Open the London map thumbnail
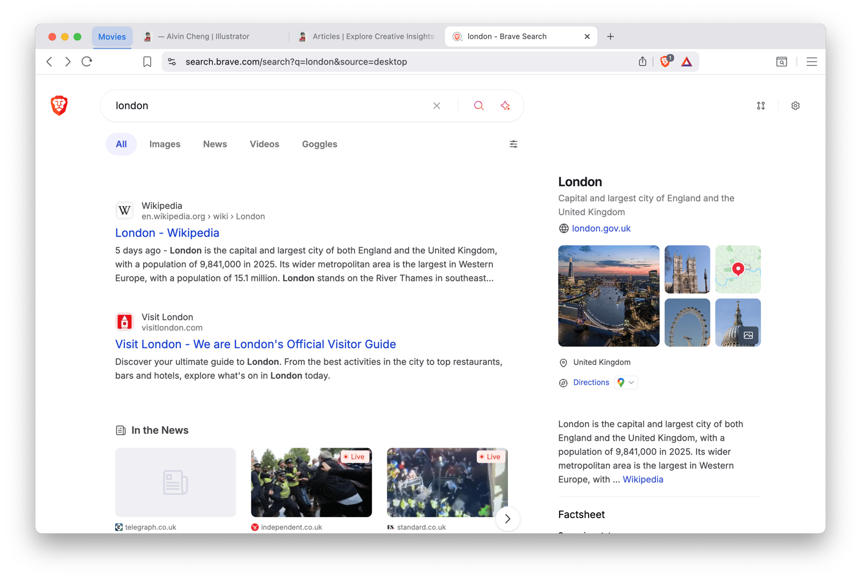This screenshot has width=861, height=580. click(738, 269)
